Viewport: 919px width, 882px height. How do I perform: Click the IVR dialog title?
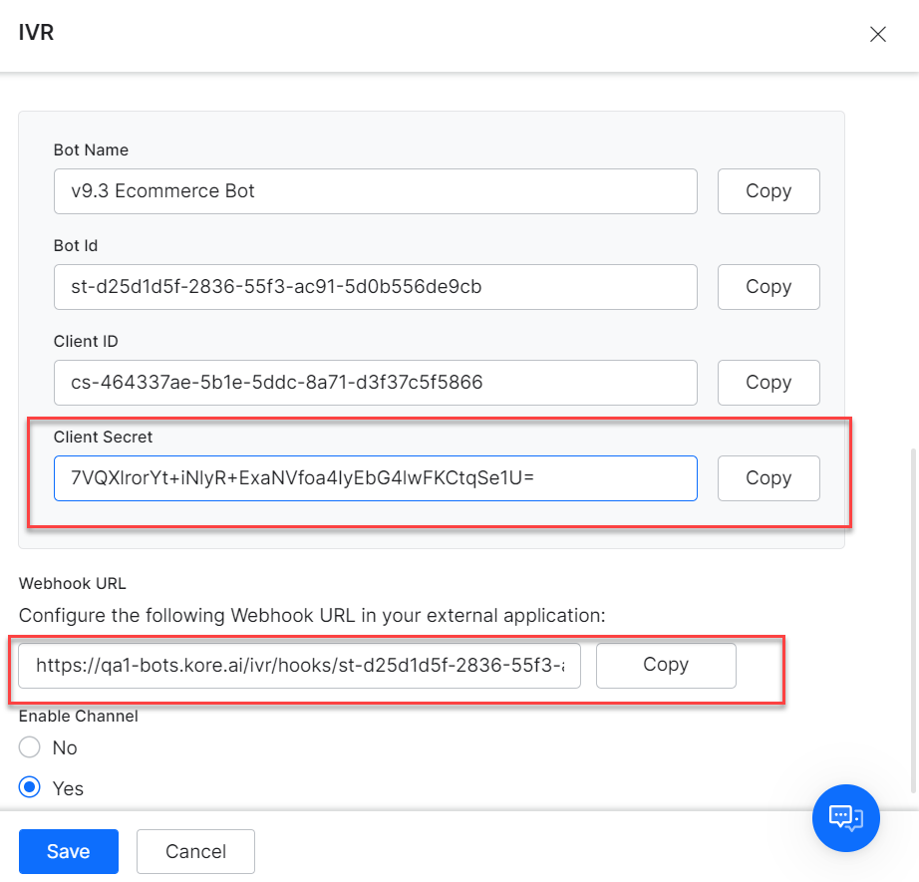[x=36, y=32]
